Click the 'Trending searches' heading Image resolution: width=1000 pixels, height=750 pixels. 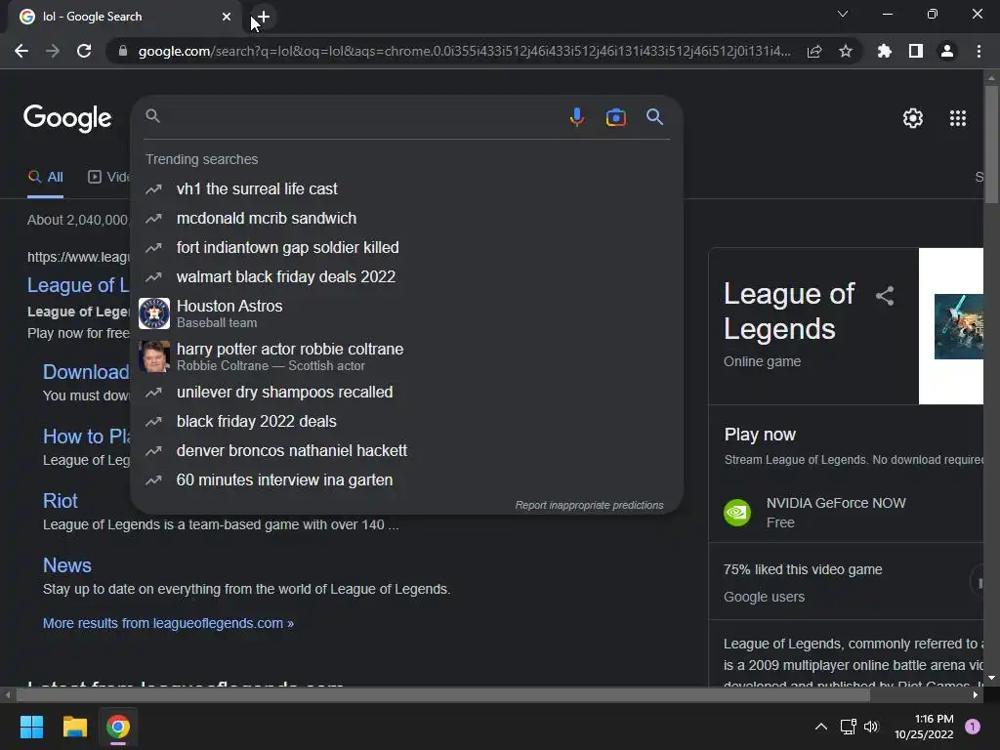point(201,159)
